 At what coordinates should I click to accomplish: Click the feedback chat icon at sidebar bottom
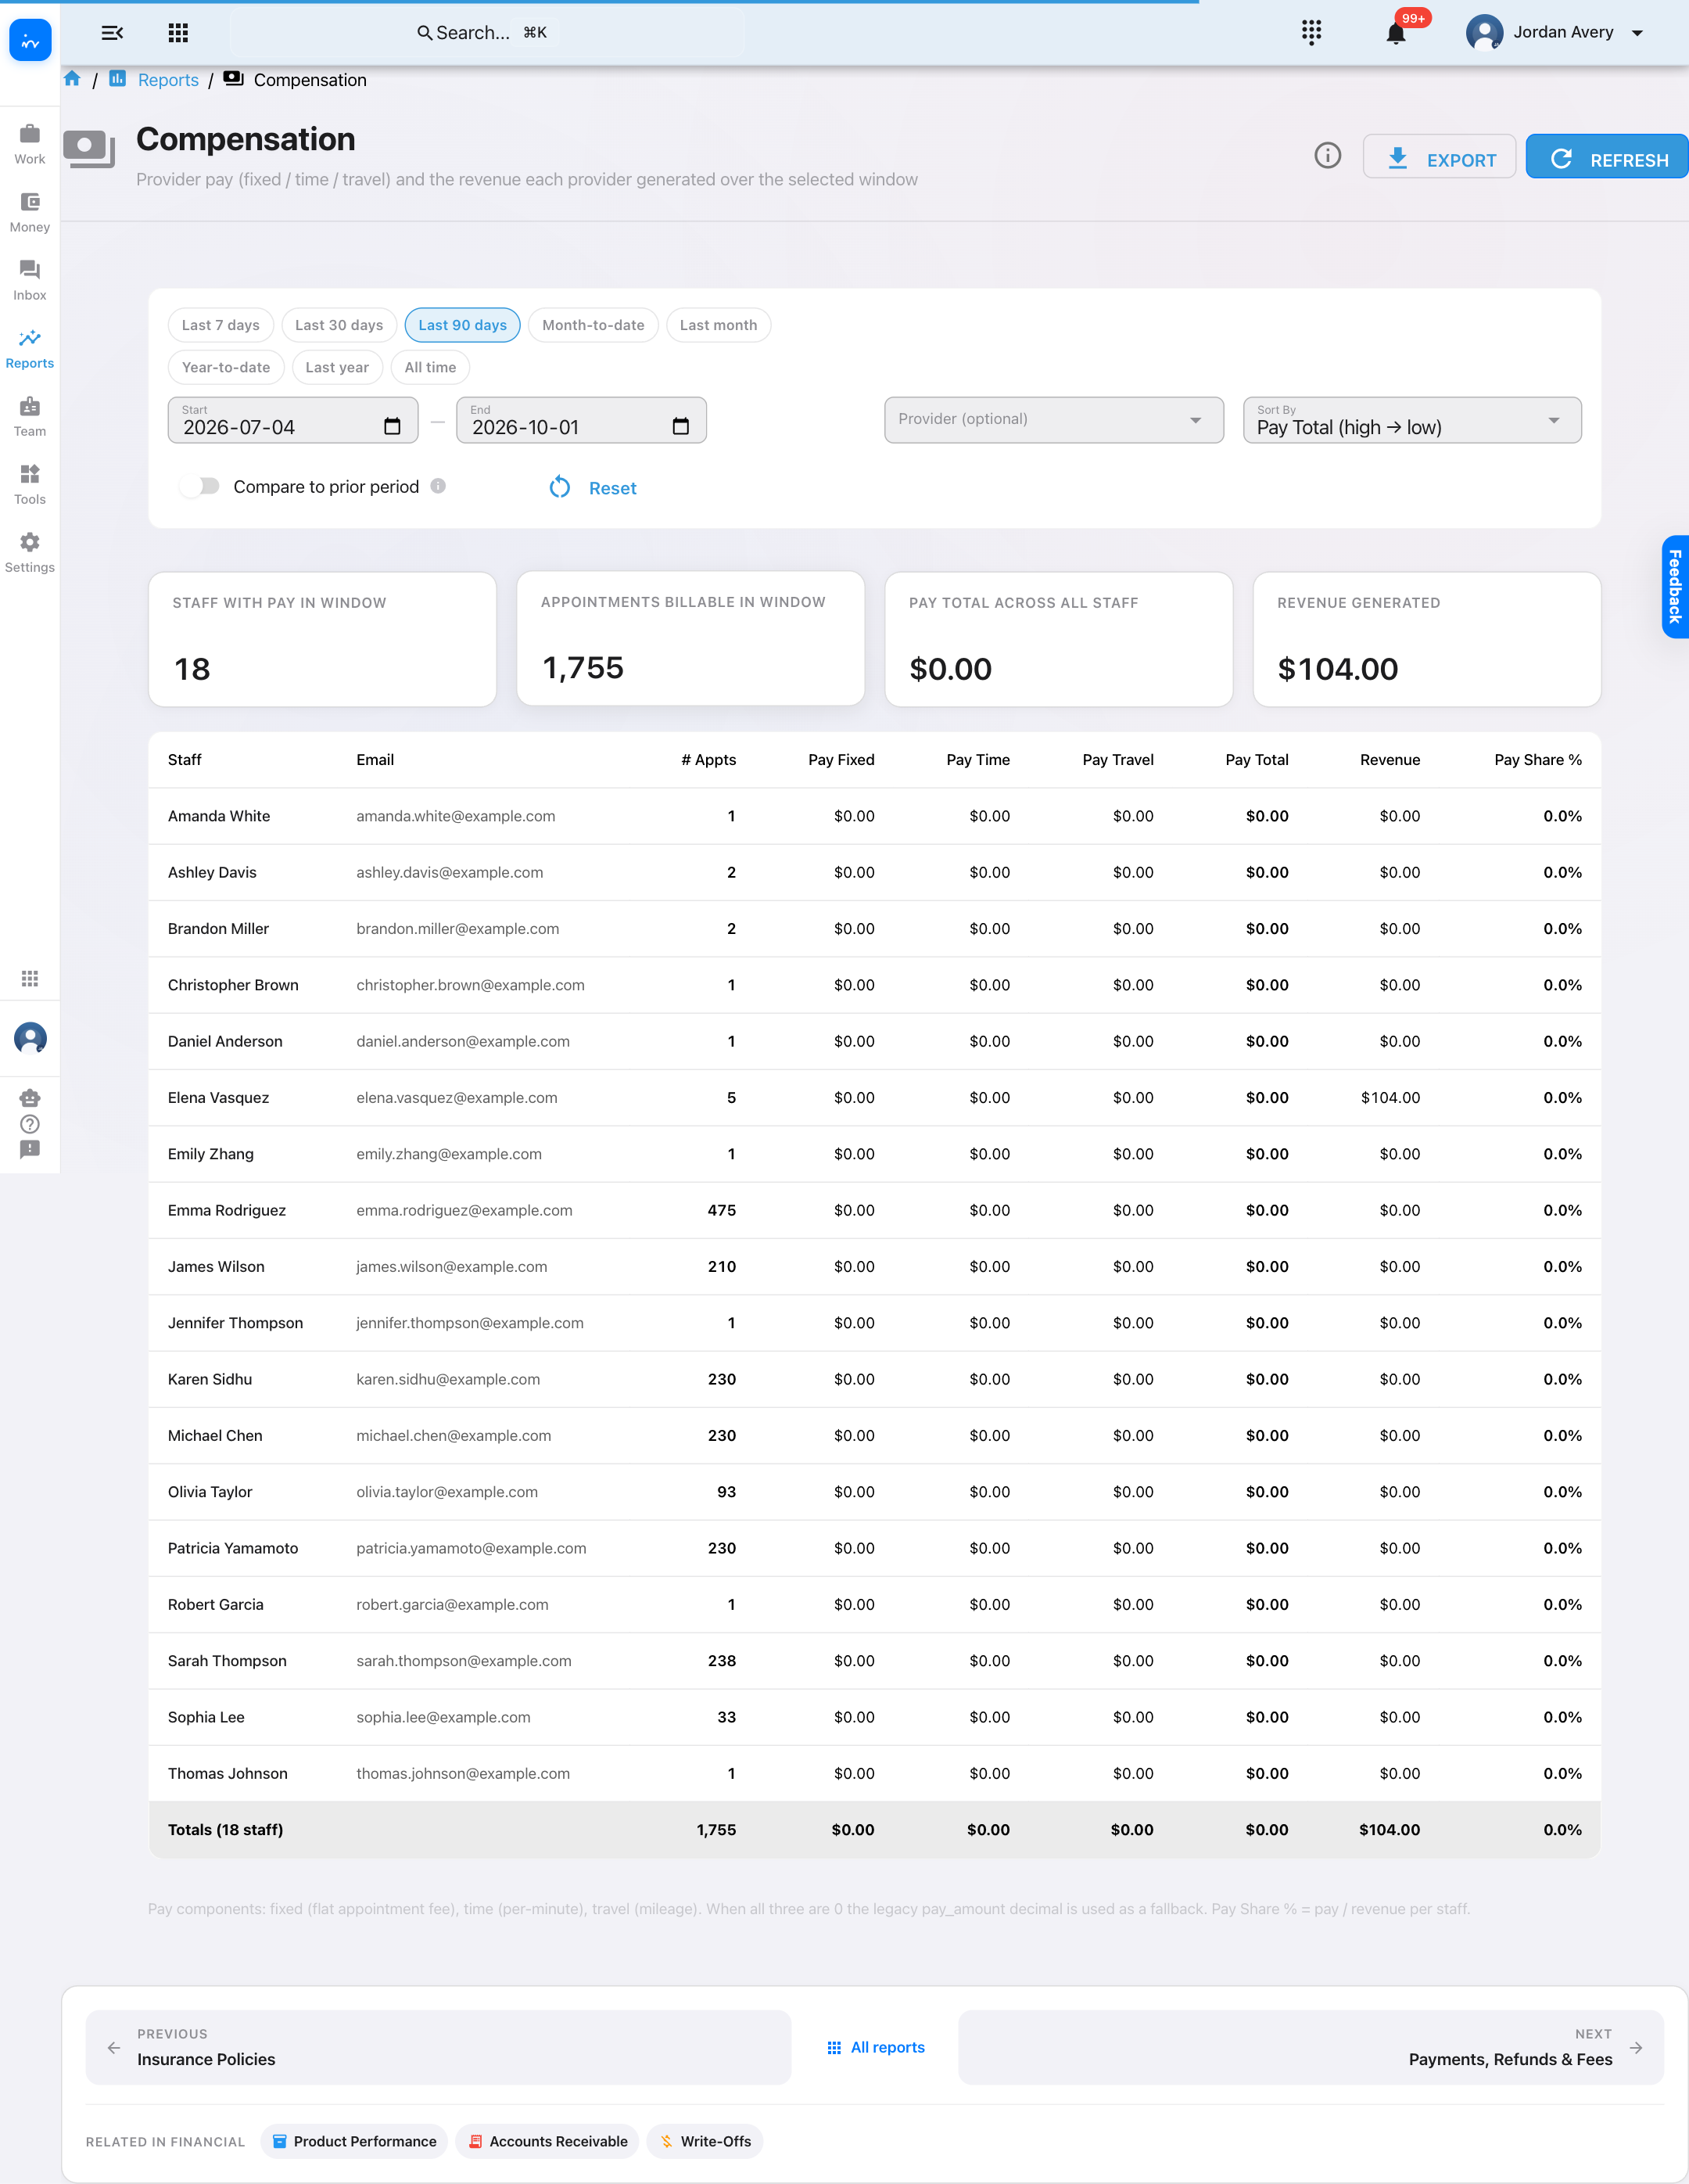(x=30, y=1150)
